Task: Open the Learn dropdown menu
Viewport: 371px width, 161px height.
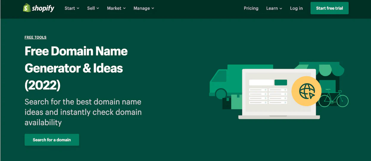Action: coord(274,8)
